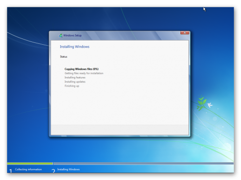Screen dimensions: 241x180
Task: Click the Finishing up step
Action: pyautogui.click(x=72, y=86)
